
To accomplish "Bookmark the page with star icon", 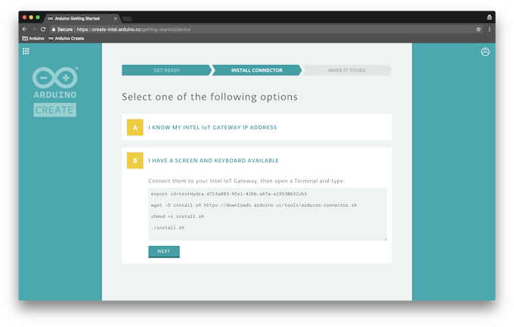I will click(478, 30).
